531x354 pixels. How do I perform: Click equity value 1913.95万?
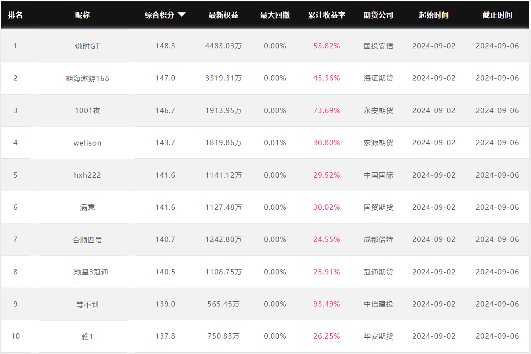224,110
